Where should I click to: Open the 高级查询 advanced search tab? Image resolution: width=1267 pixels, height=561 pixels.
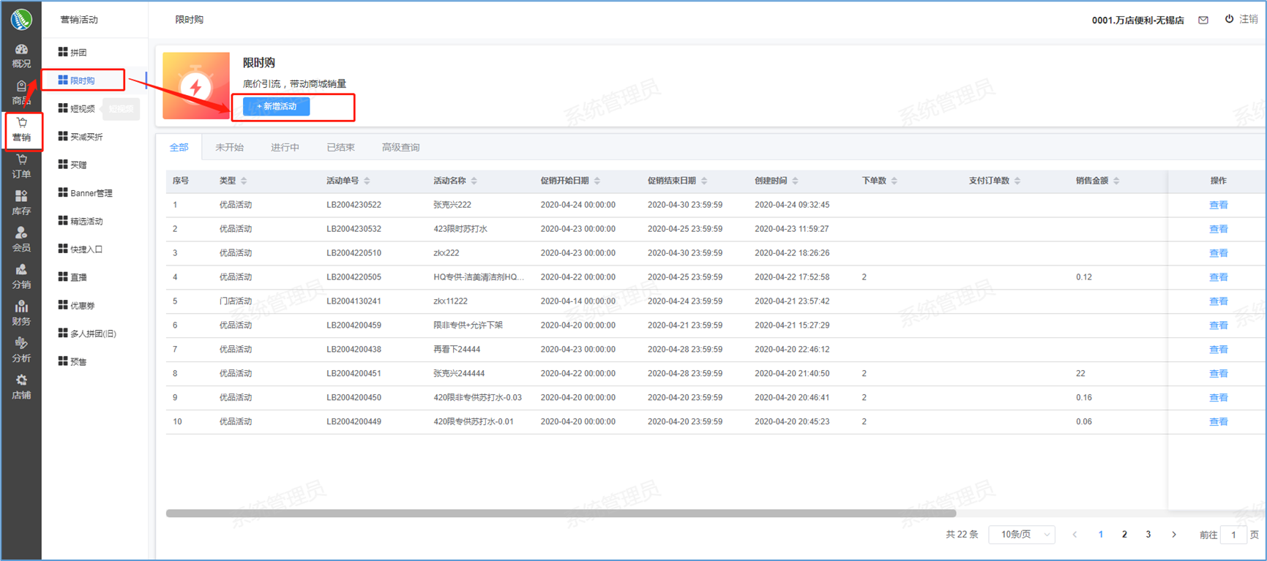401,148
